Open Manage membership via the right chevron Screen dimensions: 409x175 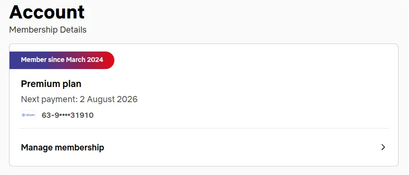383,148
